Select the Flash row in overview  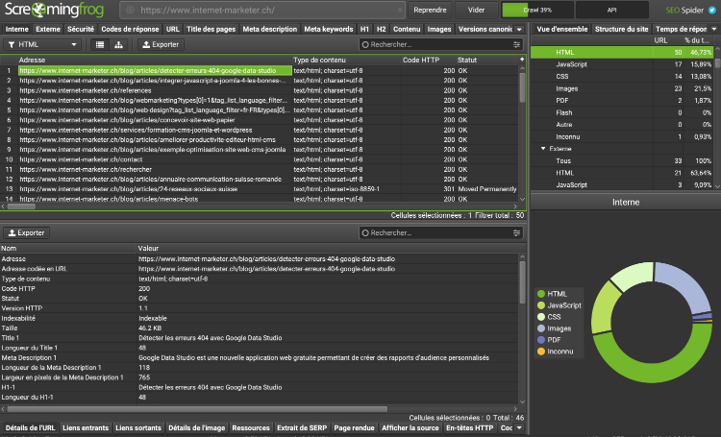point(622,112)
